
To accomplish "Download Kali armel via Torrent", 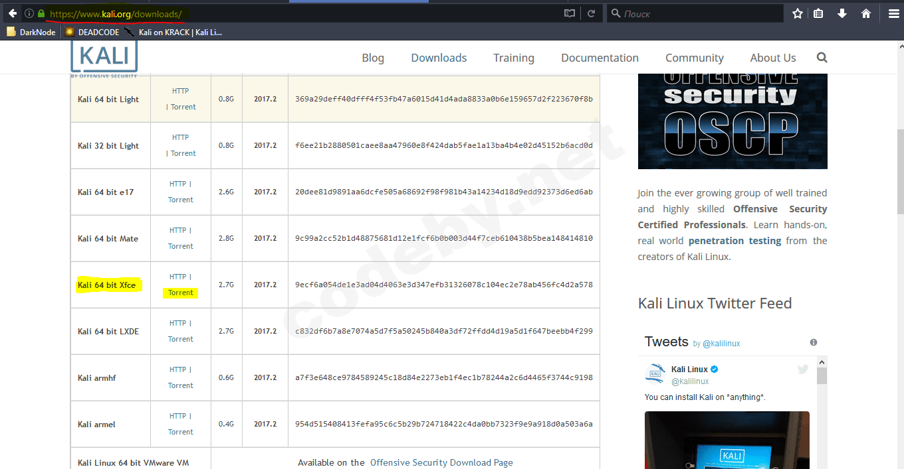I will click(x=181, y=432).
